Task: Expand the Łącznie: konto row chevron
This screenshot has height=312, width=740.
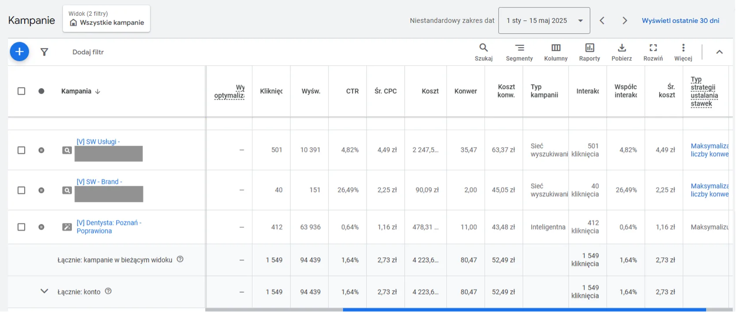Action: tap(44, 291)
